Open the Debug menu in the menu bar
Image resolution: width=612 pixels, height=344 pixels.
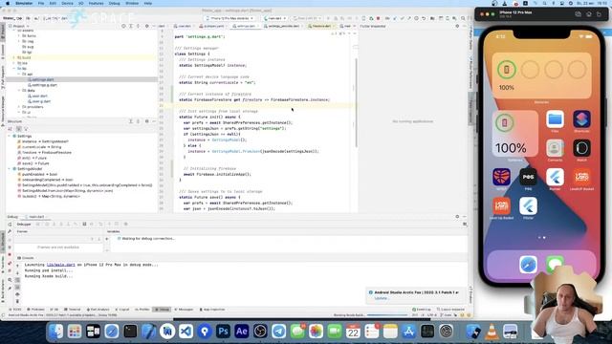[115, 3]
